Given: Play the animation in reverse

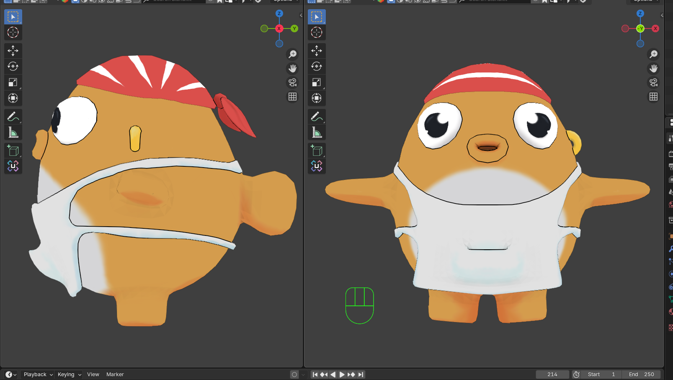Looking at the screenshot, I should [x=333, y=375].
